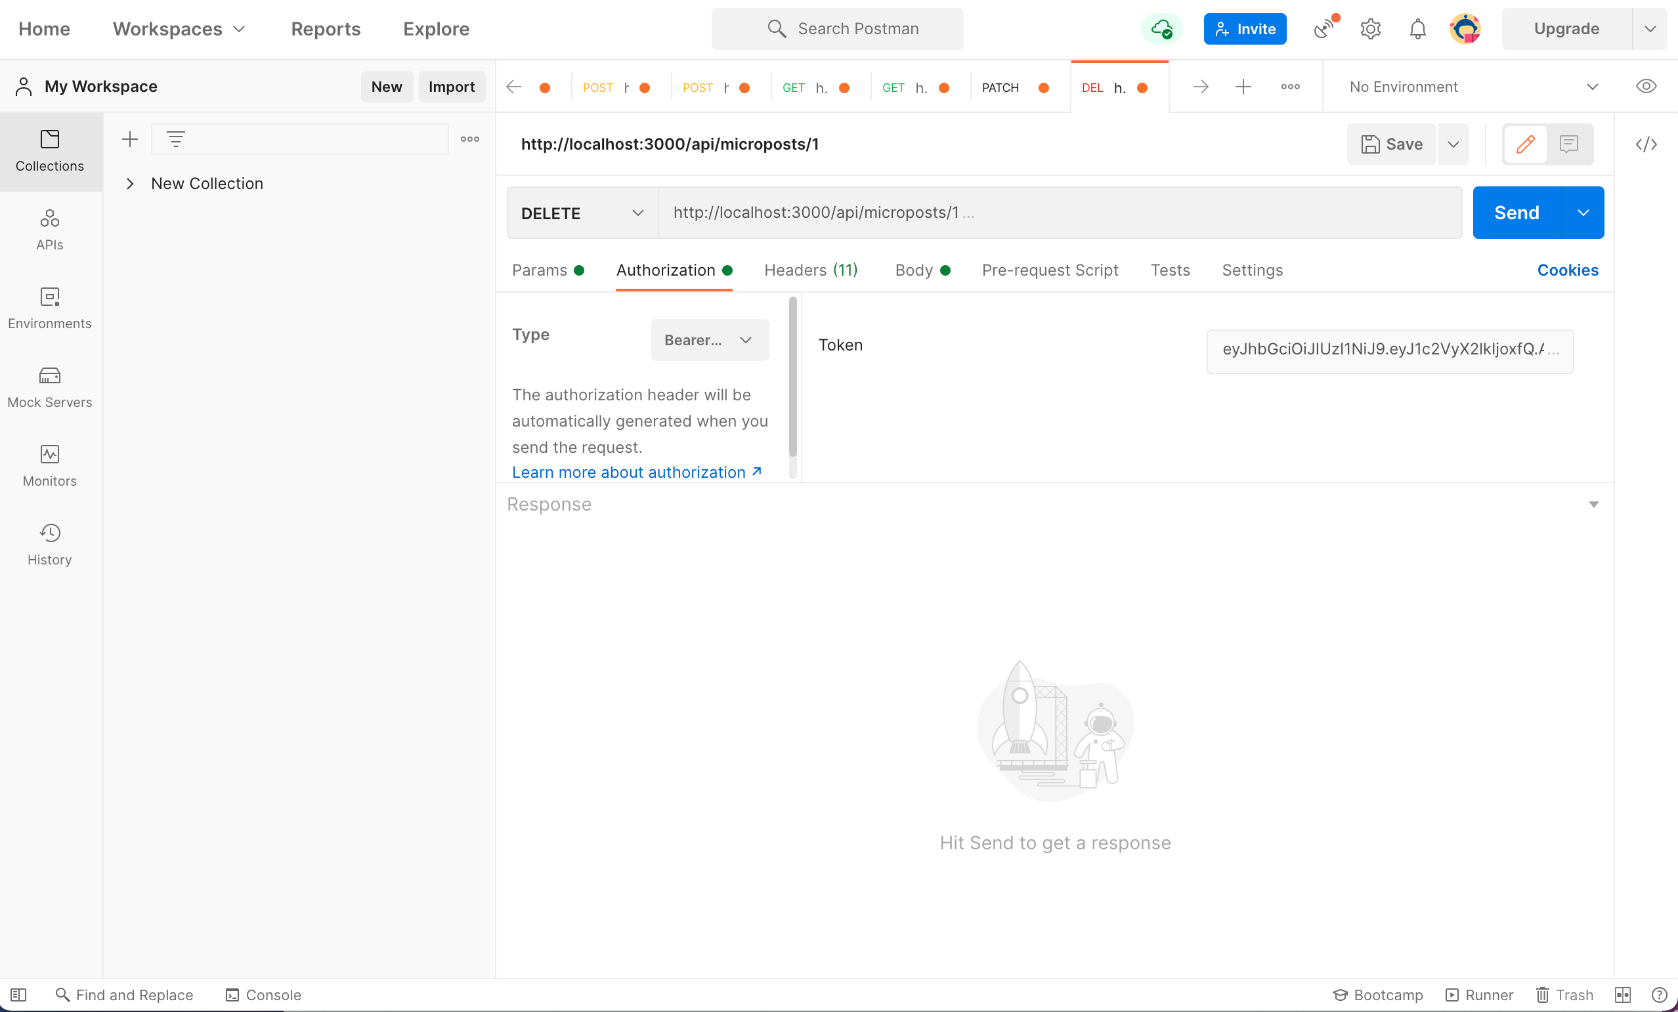This screenshot has width=1678, height=1012.
Task: Open the Environments panel
Action: pos(49,308)
